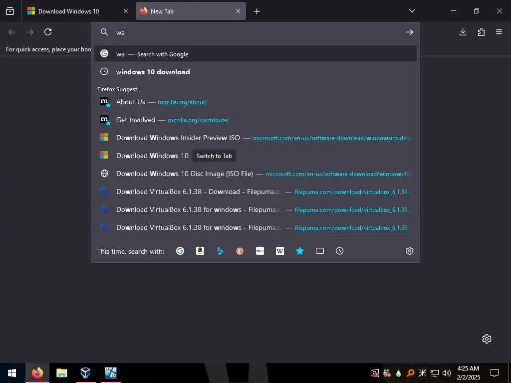Viewport: 511px width, 383px height.
Task: Expand the List all tabs dropdown
Action: (x=412, y=11)
